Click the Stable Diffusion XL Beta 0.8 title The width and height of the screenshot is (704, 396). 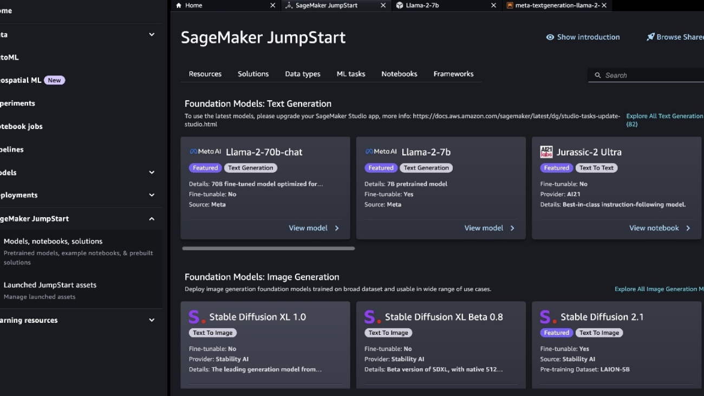coord(444,317)
